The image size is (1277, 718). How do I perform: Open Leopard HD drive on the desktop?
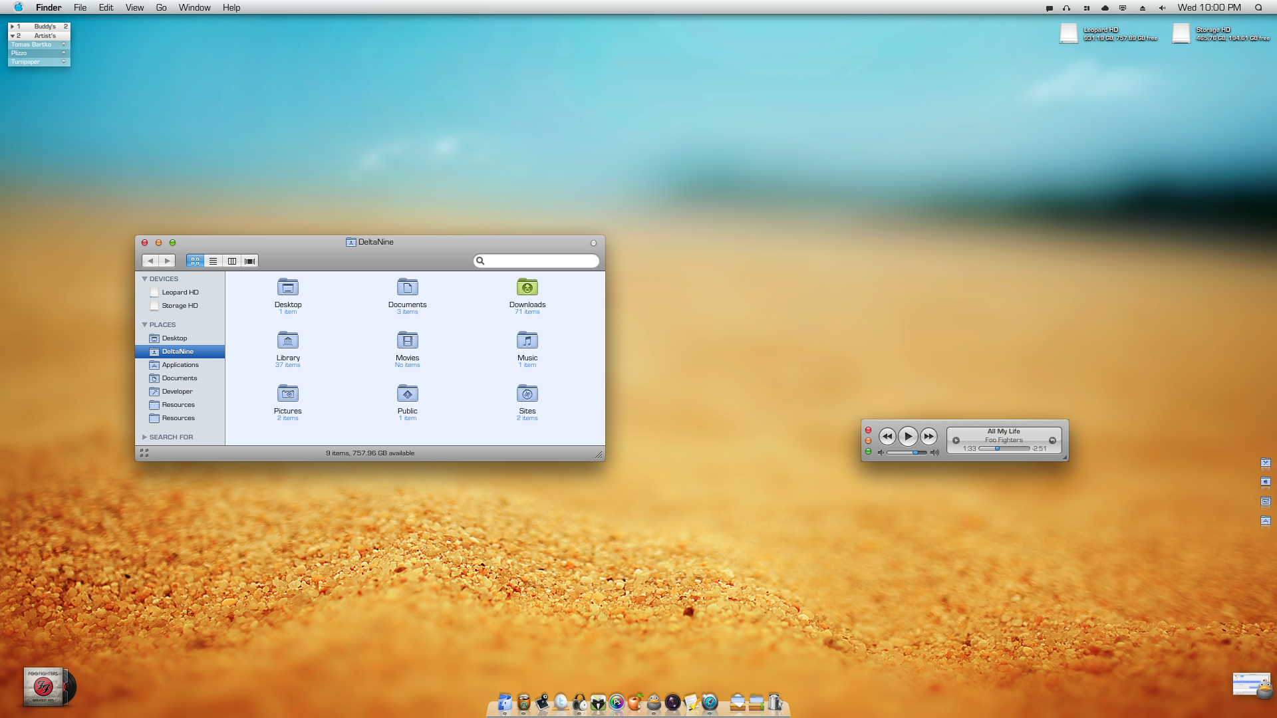pyautogui.click(x=1068, y=33)
